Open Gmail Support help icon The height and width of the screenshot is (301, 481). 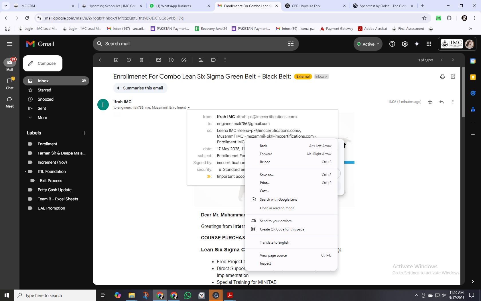pos(392,44)
